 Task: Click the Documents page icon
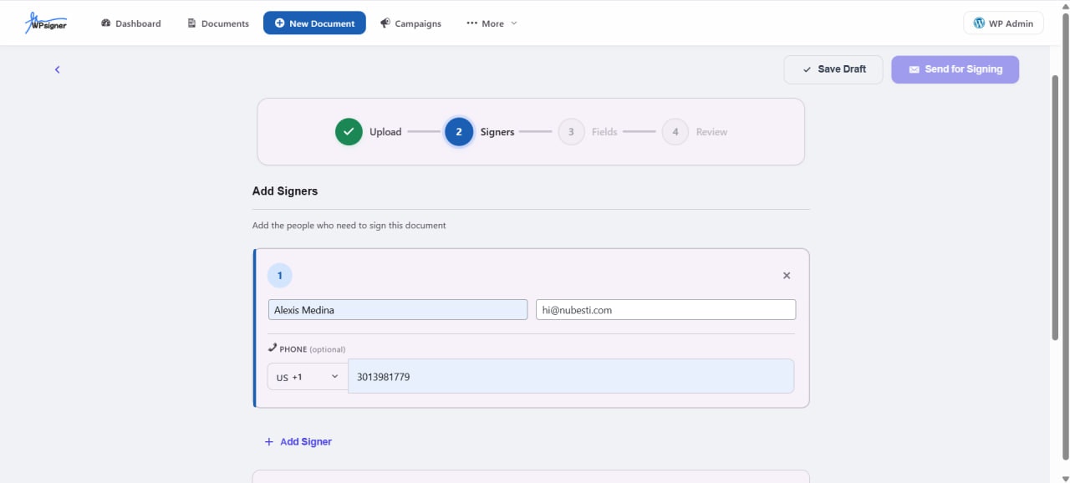point(190,23)
